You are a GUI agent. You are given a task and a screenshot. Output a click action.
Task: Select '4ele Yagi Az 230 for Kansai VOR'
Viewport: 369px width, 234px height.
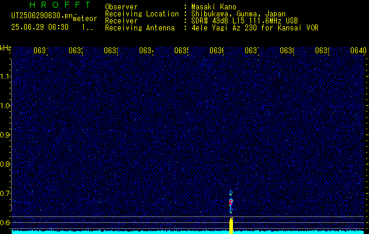coord(255,28)
